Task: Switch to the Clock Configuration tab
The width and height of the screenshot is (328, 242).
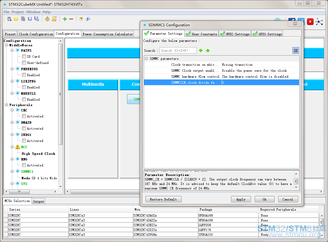Action: click(x=36, y=34)
